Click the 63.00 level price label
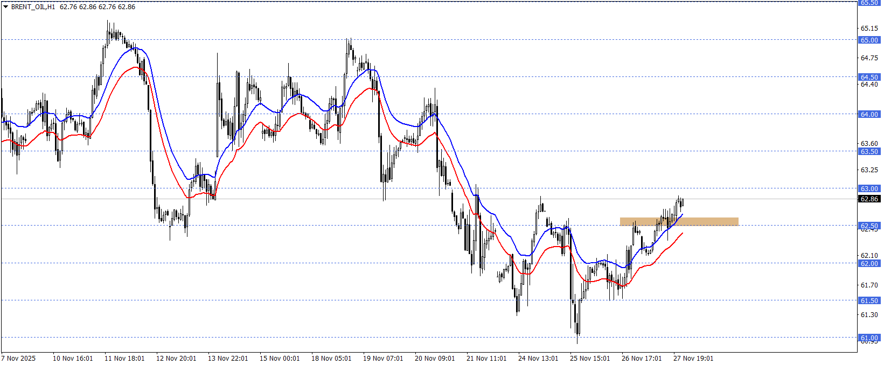Screen dimensions: 884x365 pyautogui.click(x=869, y=188)
